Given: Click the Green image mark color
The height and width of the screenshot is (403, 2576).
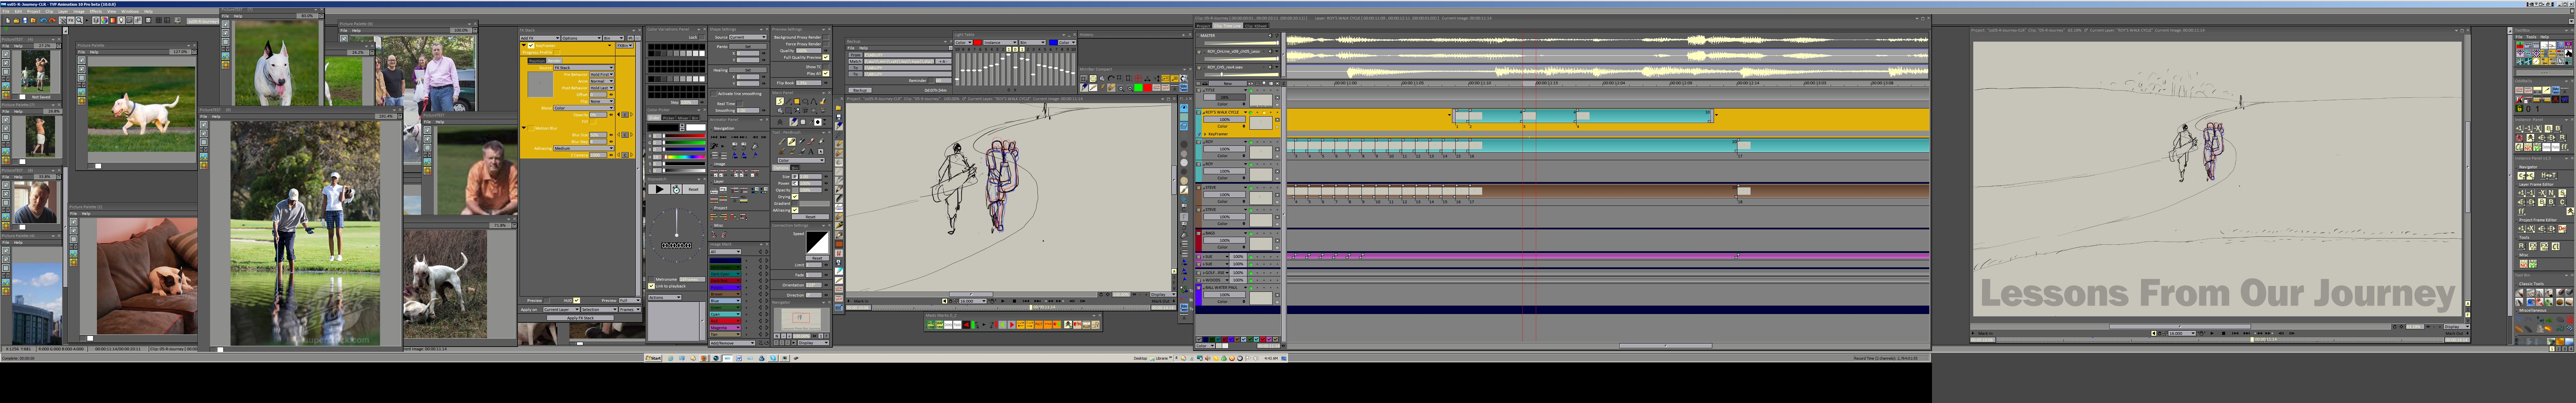Looking at the screenshot, I should [x=725, y=308].
